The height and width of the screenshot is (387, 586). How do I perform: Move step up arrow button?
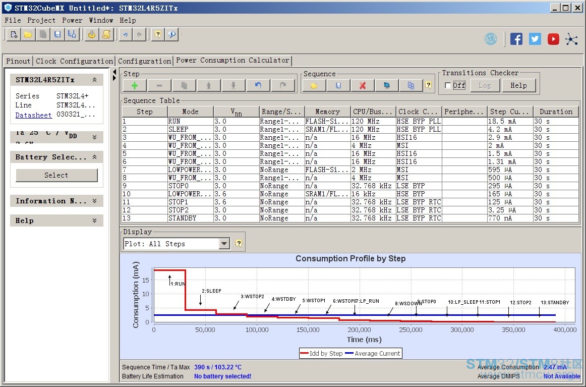click(209, 86)
